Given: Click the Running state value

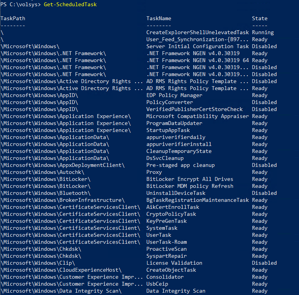Looking at the screenshot, I should (262, 32).
